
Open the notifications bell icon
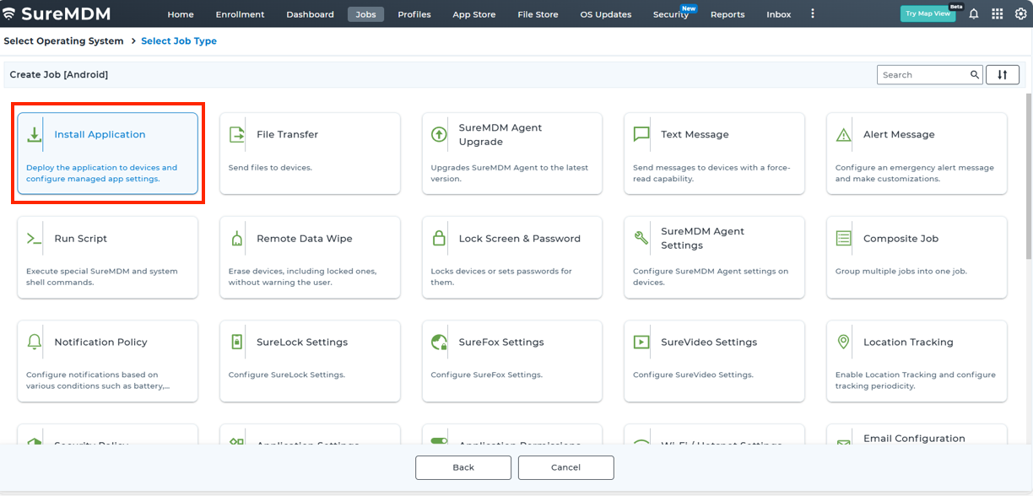click(x=973, y=14)
